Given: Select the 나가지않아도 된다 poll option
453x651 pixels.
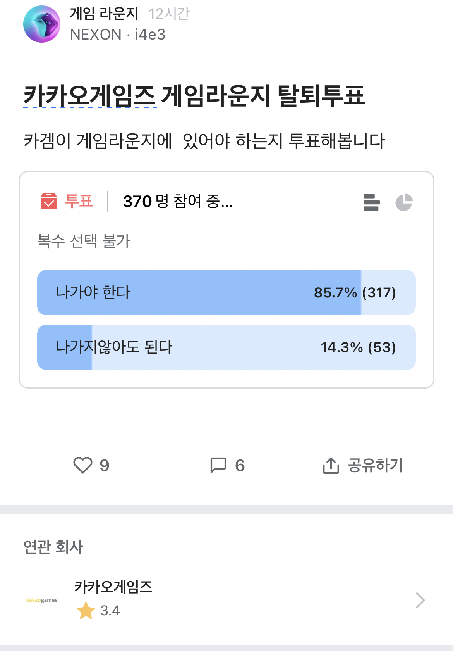Looking at the screenshot, I should [x=114, y=347].
